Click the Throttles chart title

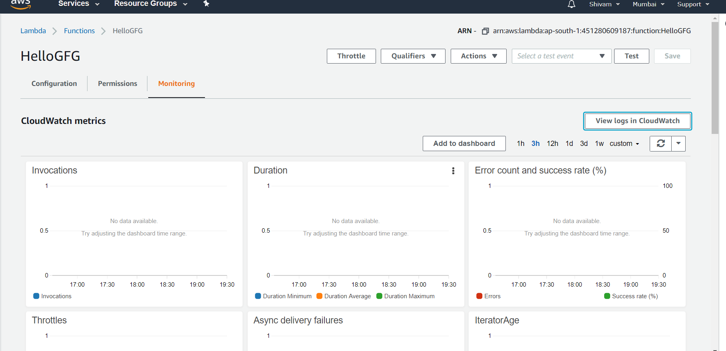click(x=49, y=320)
